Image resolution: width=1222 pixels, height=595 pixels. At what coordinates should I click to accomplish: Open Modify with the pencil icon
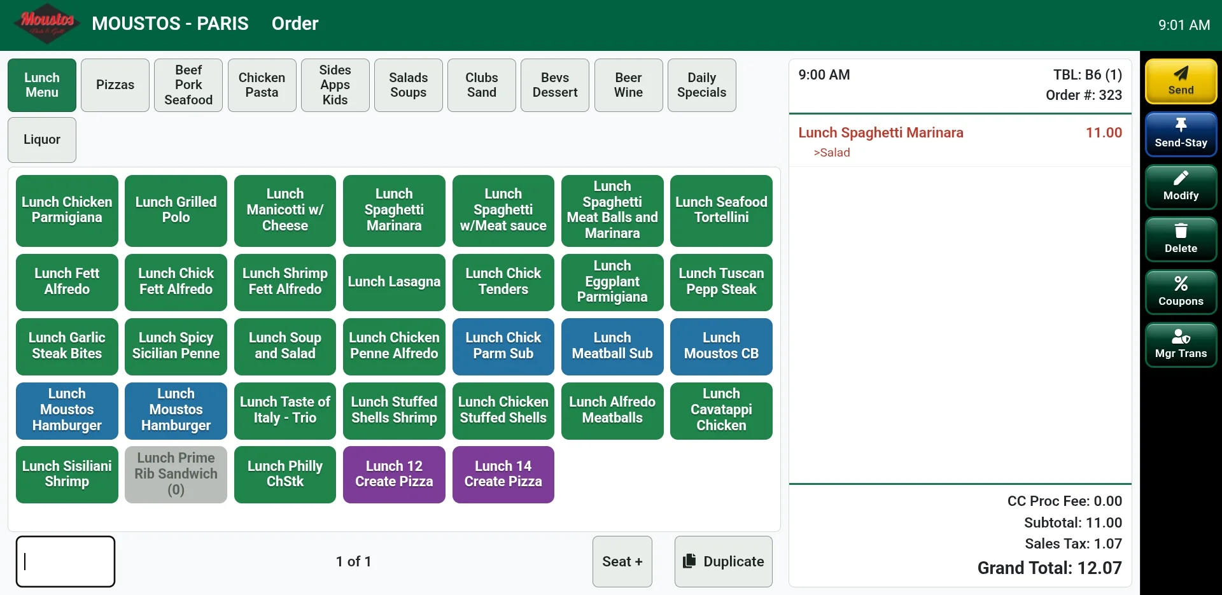click(1181, 187)
